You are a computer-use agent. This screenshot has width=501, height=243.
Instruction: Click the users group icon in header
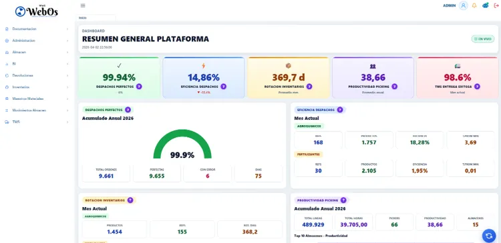[x=486, y=5]
